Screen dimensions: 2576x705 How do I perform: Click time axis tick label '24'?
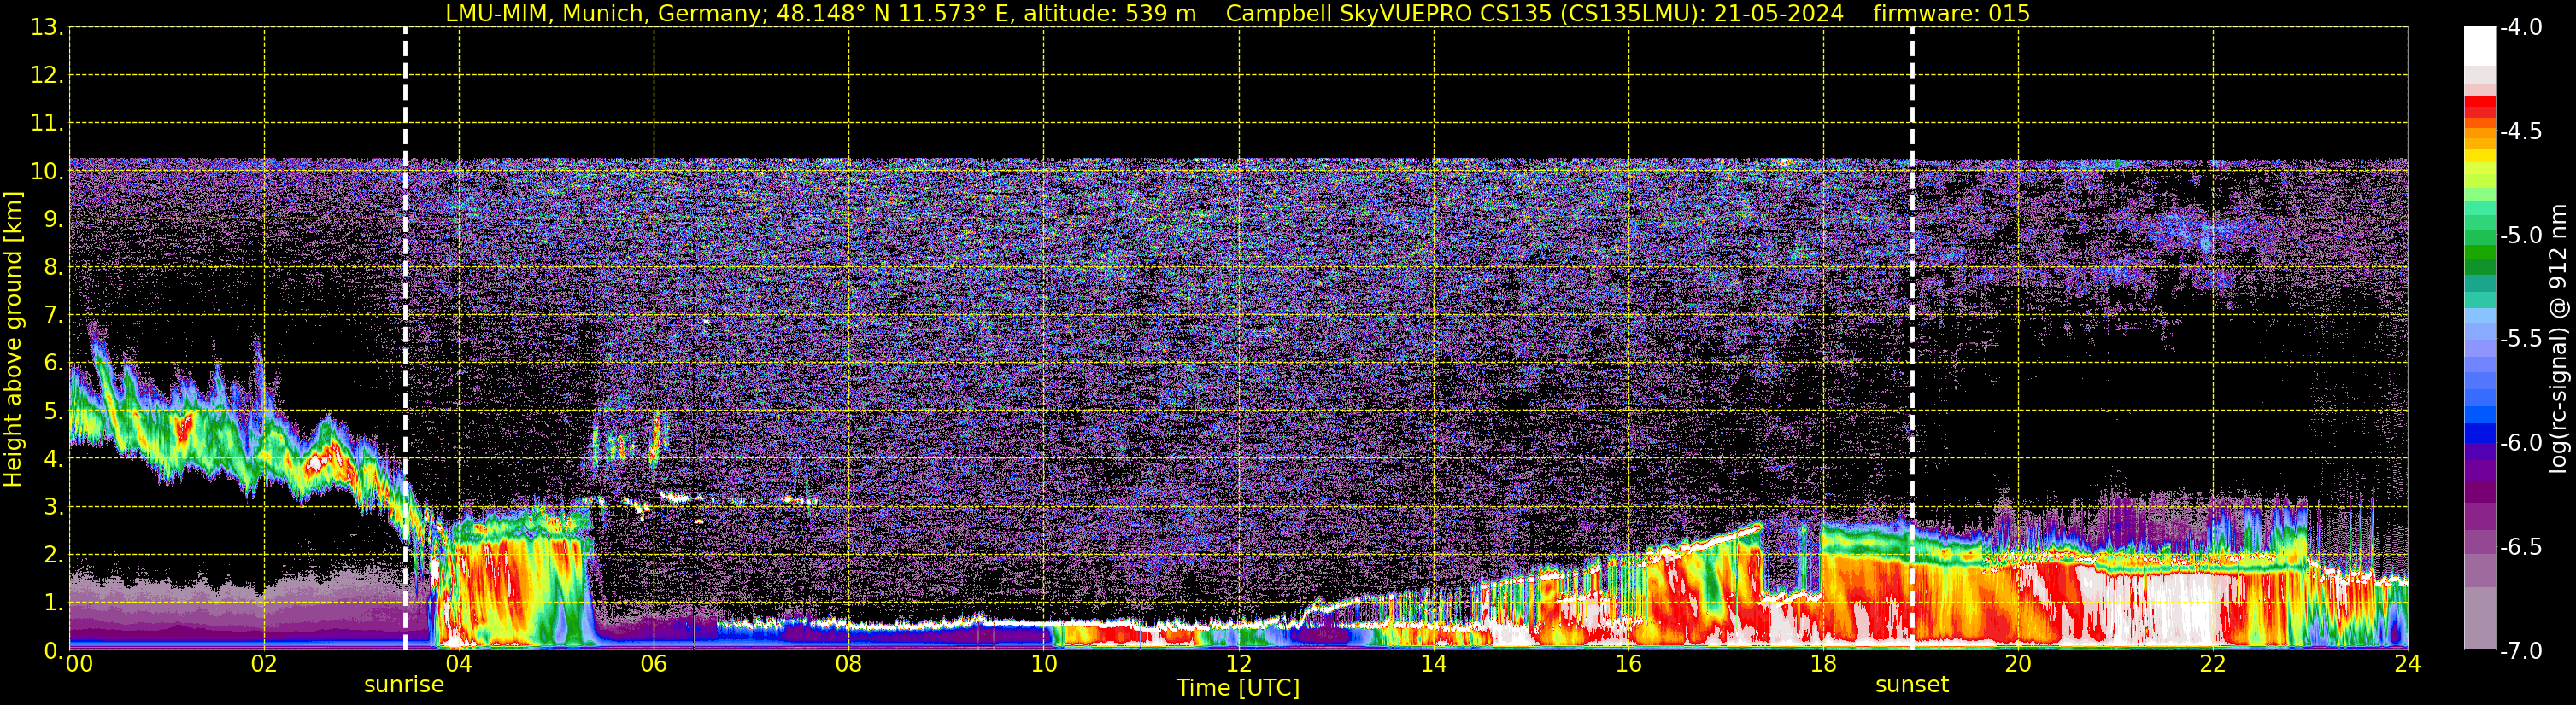[x=2408, y=664]
